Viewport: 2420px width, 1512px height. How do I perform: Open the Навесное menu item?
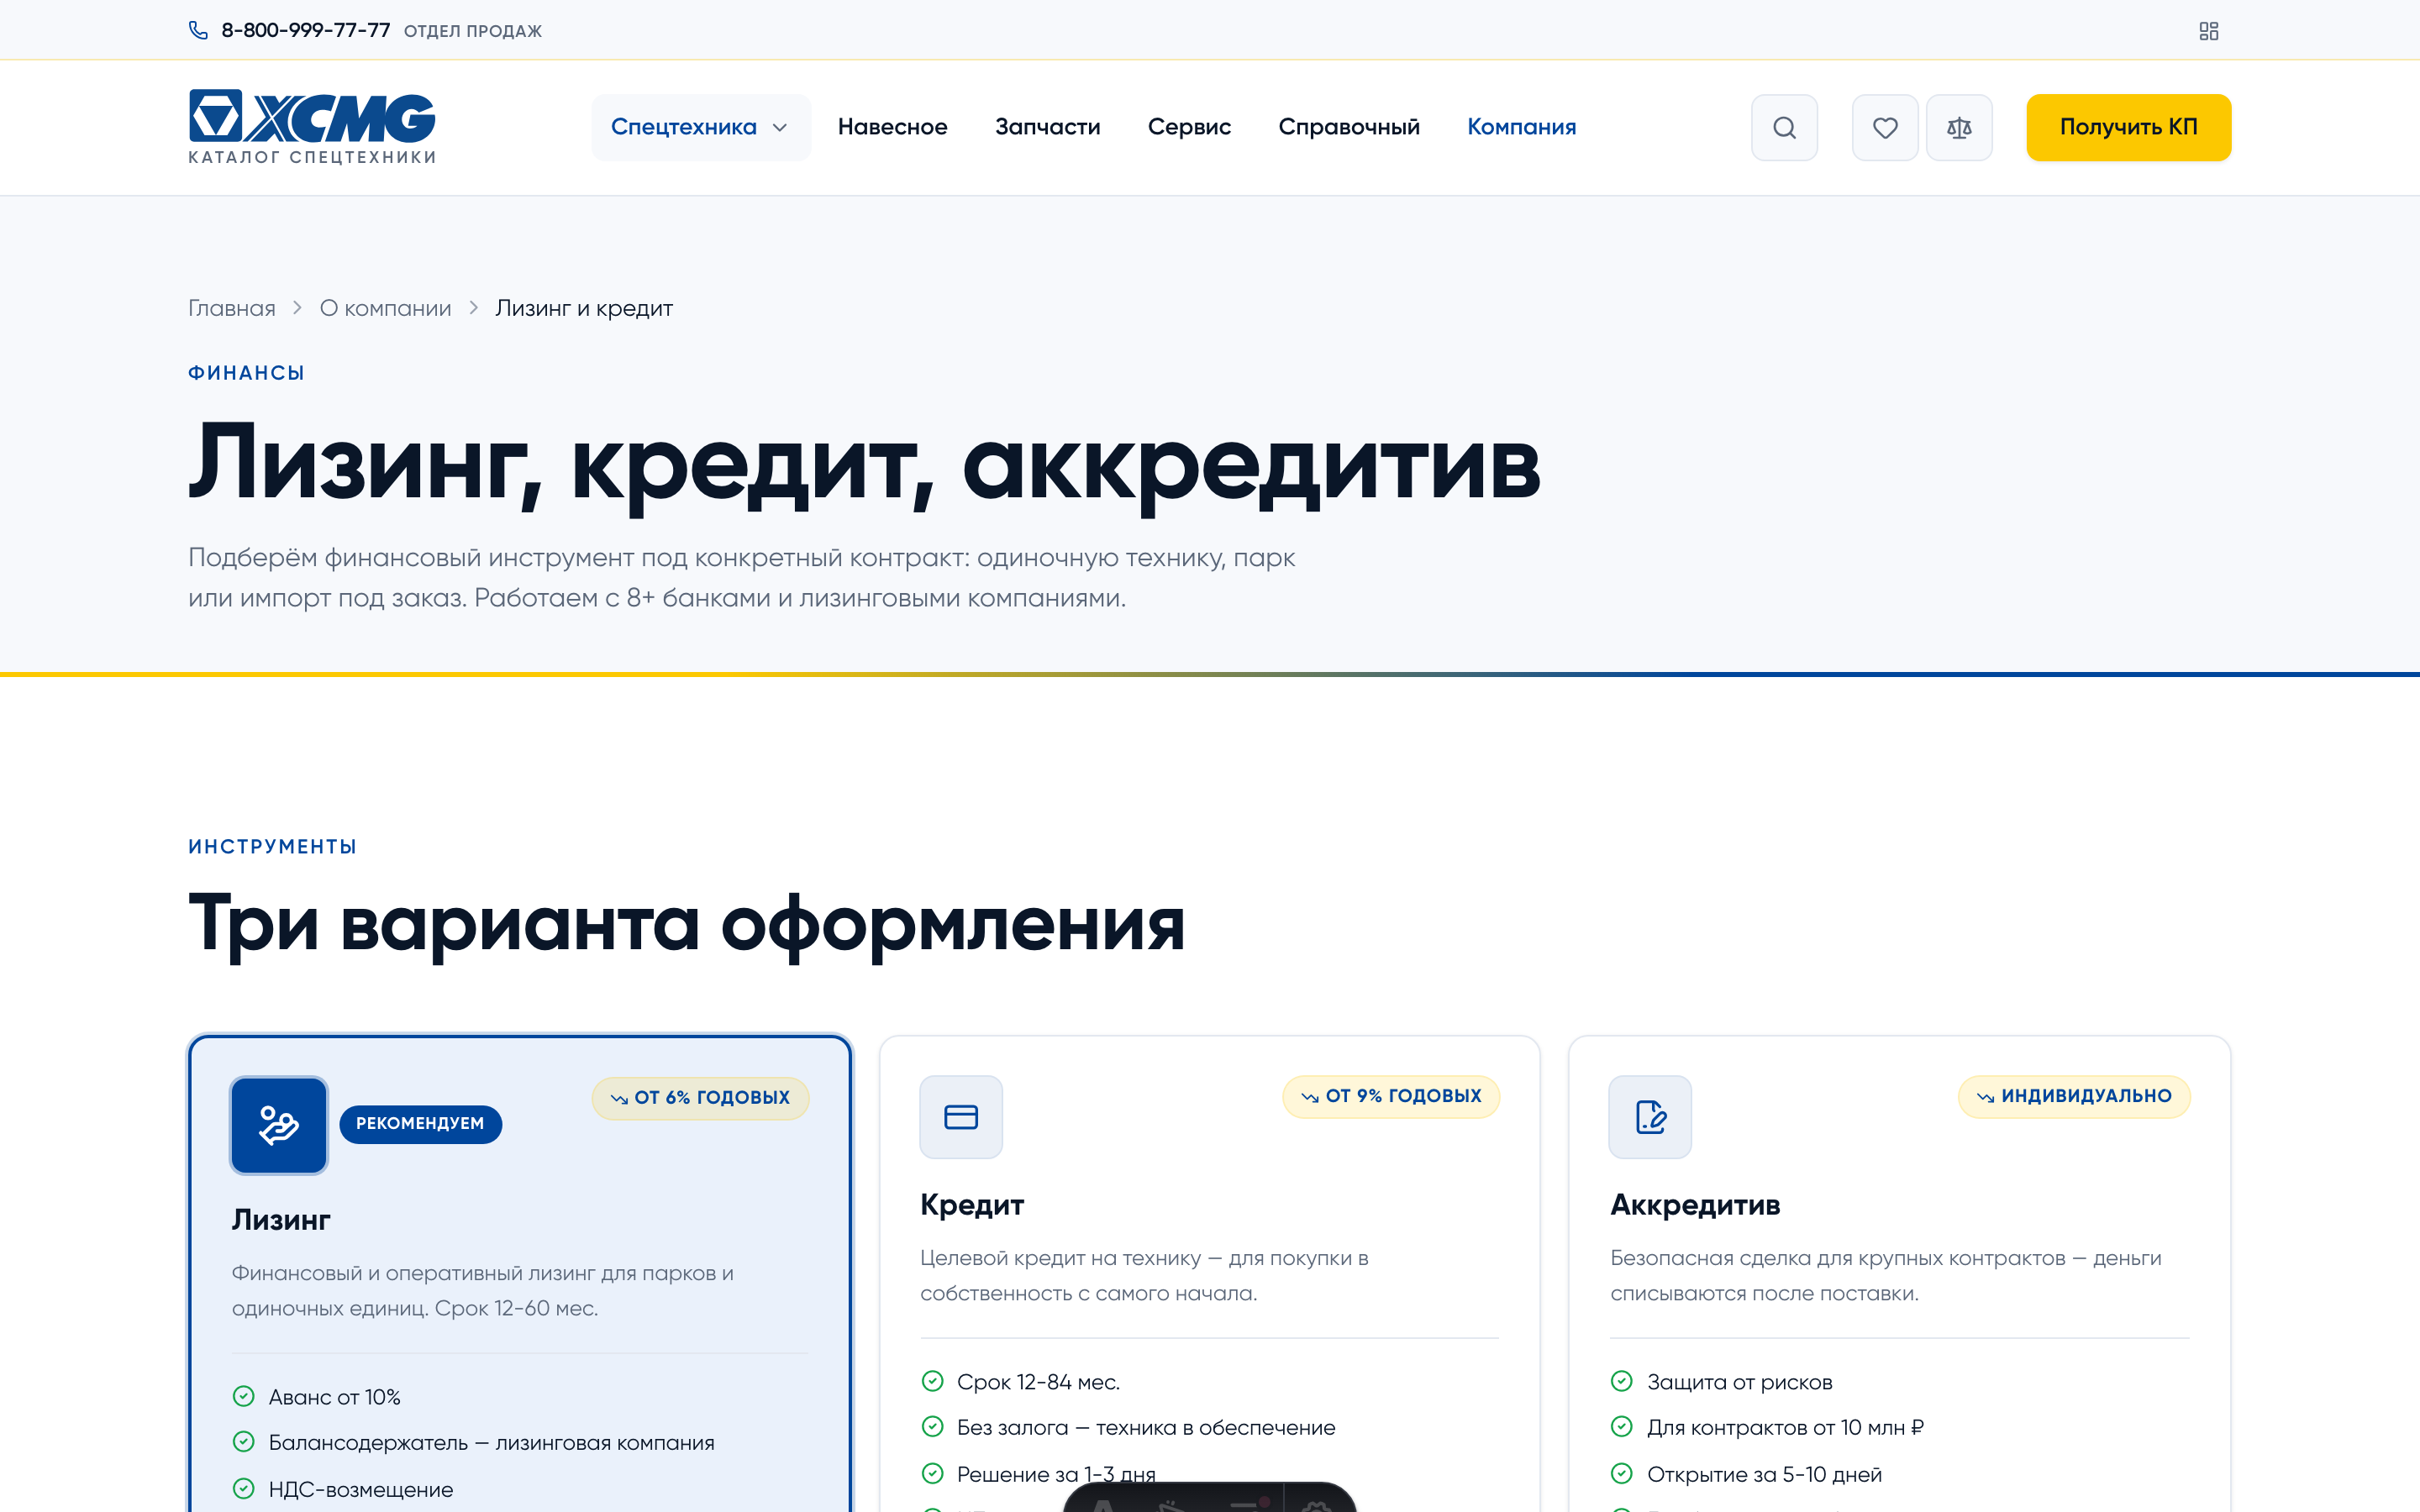892,127
